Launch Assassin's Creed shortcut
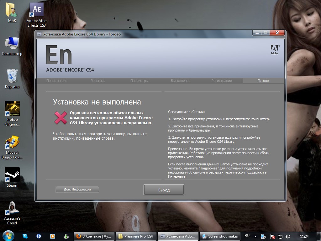The image size is (321, 241). point(12,213)
